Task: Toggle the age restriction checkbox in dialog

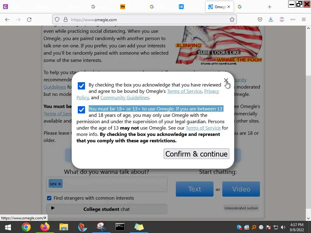Action: click(x=81, y=110)
